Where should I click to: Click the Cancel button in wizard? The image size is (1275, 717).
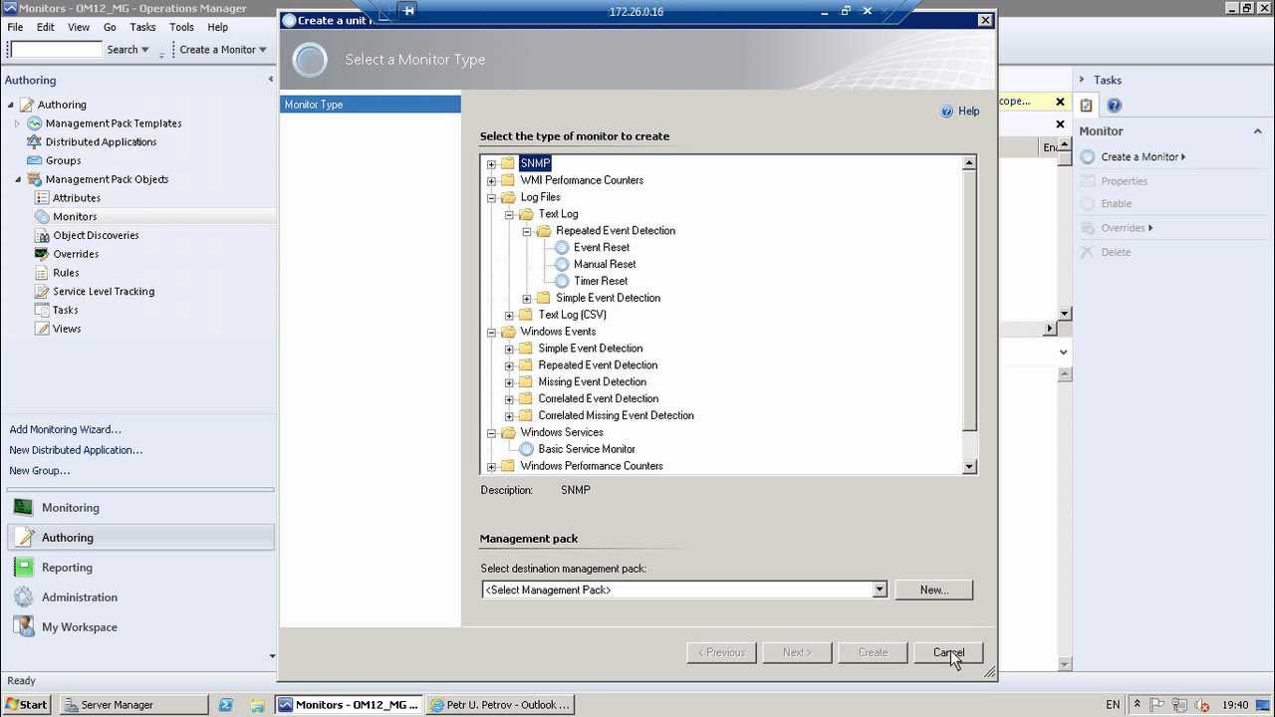[x=948, y=652]
